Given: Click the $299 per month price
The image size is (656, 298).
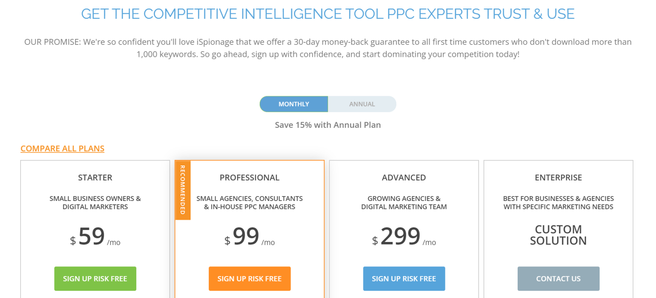Looking at the screenshot, I should click(x=404, y=236).
